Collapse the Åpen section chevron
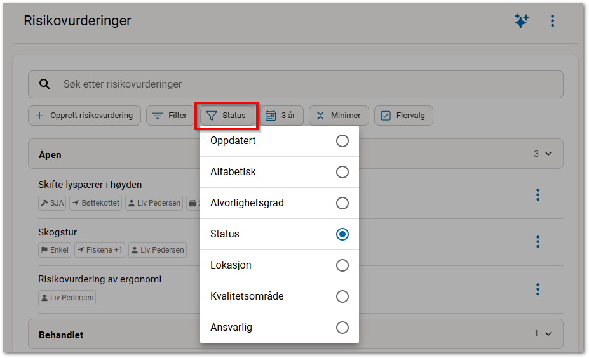589x358 pixels. click(x=548, y=154)
